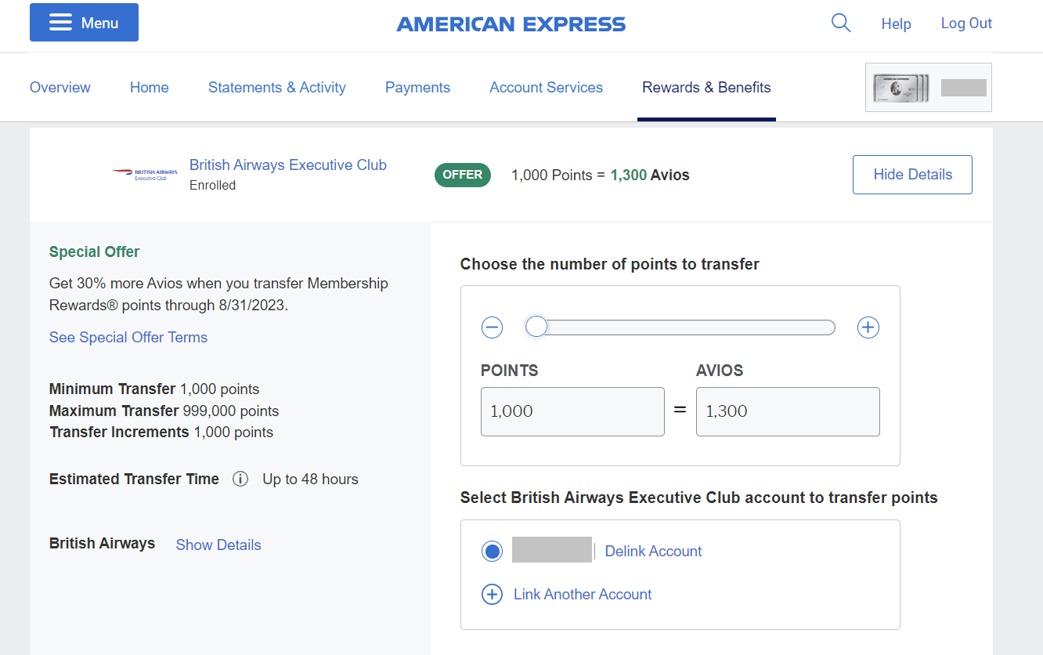Click the POINTS input field
The height and width of the screenshot is (655, 1043).
pos(572,411)
